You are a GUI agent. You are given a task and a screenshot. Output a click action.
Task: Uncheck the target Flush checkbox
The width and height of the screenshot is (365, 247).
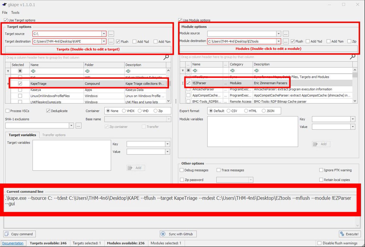pos(118,41)
